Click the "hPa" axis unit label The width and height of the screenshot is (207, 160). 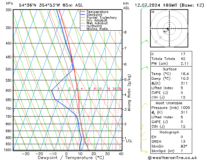click(9, 3)
